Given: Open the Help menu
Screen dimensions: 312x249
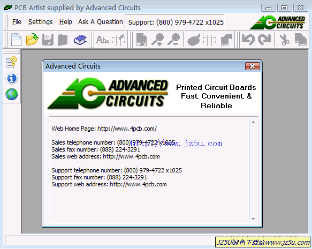Looking at the screenshot, I should 65,22.
